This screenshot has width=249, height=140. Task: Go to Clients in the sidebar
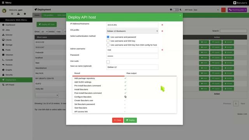pos(16,40)
